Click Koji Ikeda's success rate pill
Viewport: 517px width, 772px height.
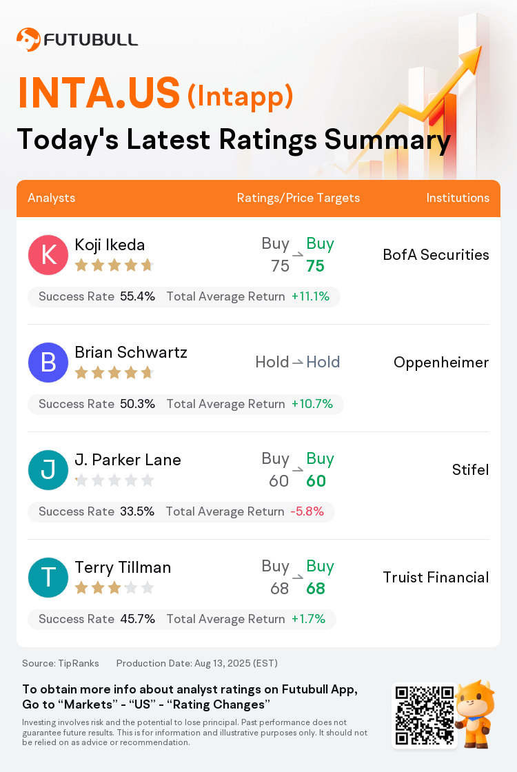183,296
